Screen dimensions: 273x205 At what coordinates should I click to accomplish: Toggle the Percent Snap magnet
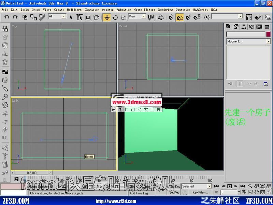tap(188, 17)
